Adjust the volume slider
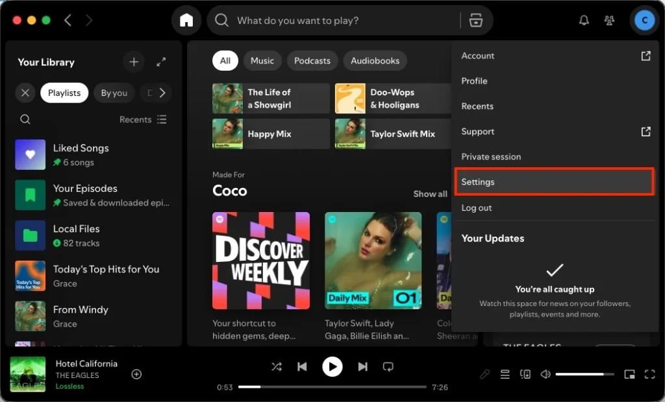Screen dimensions: 665x402 coord(584,374)
